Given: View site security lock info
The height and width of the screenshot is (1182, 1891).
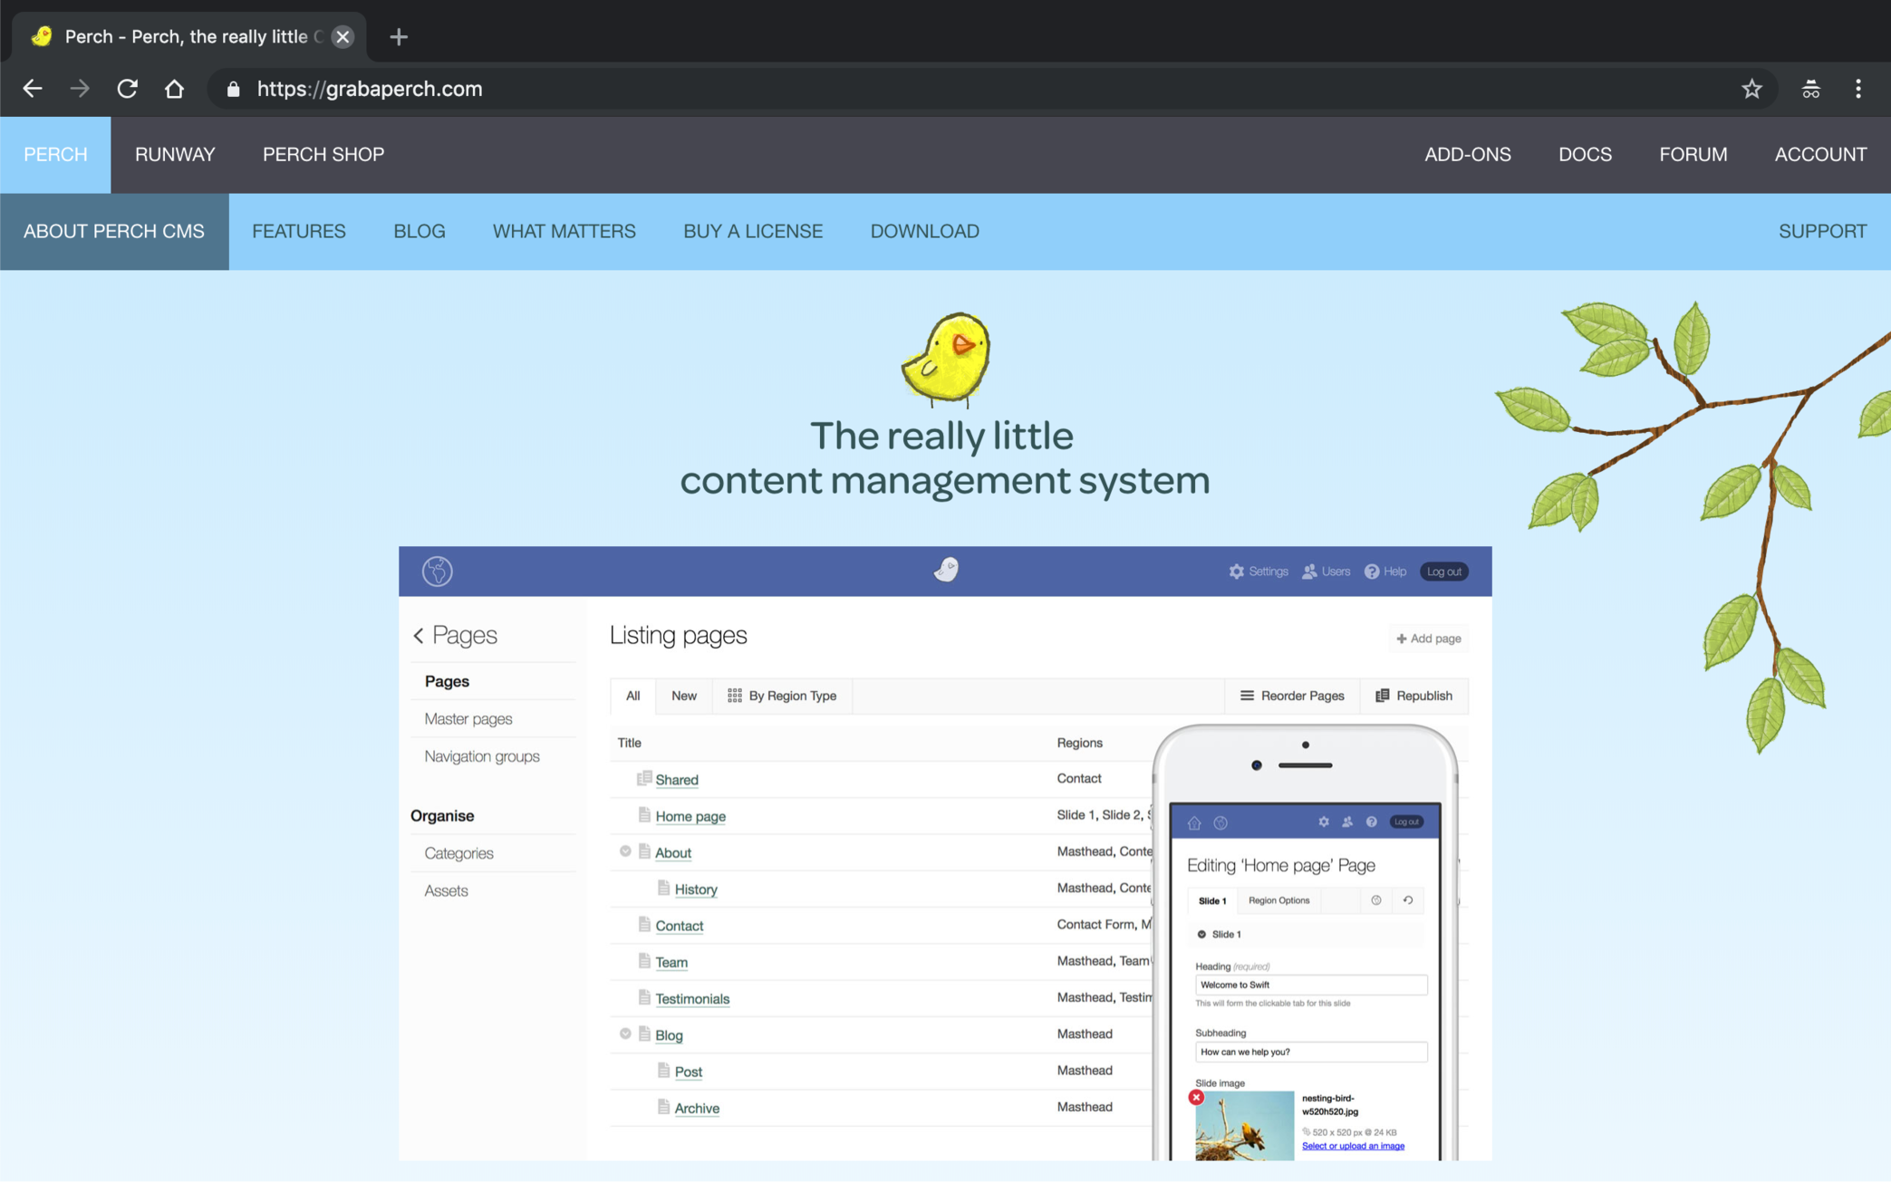Looking at the screenshot, I should (x=234, y=89).
